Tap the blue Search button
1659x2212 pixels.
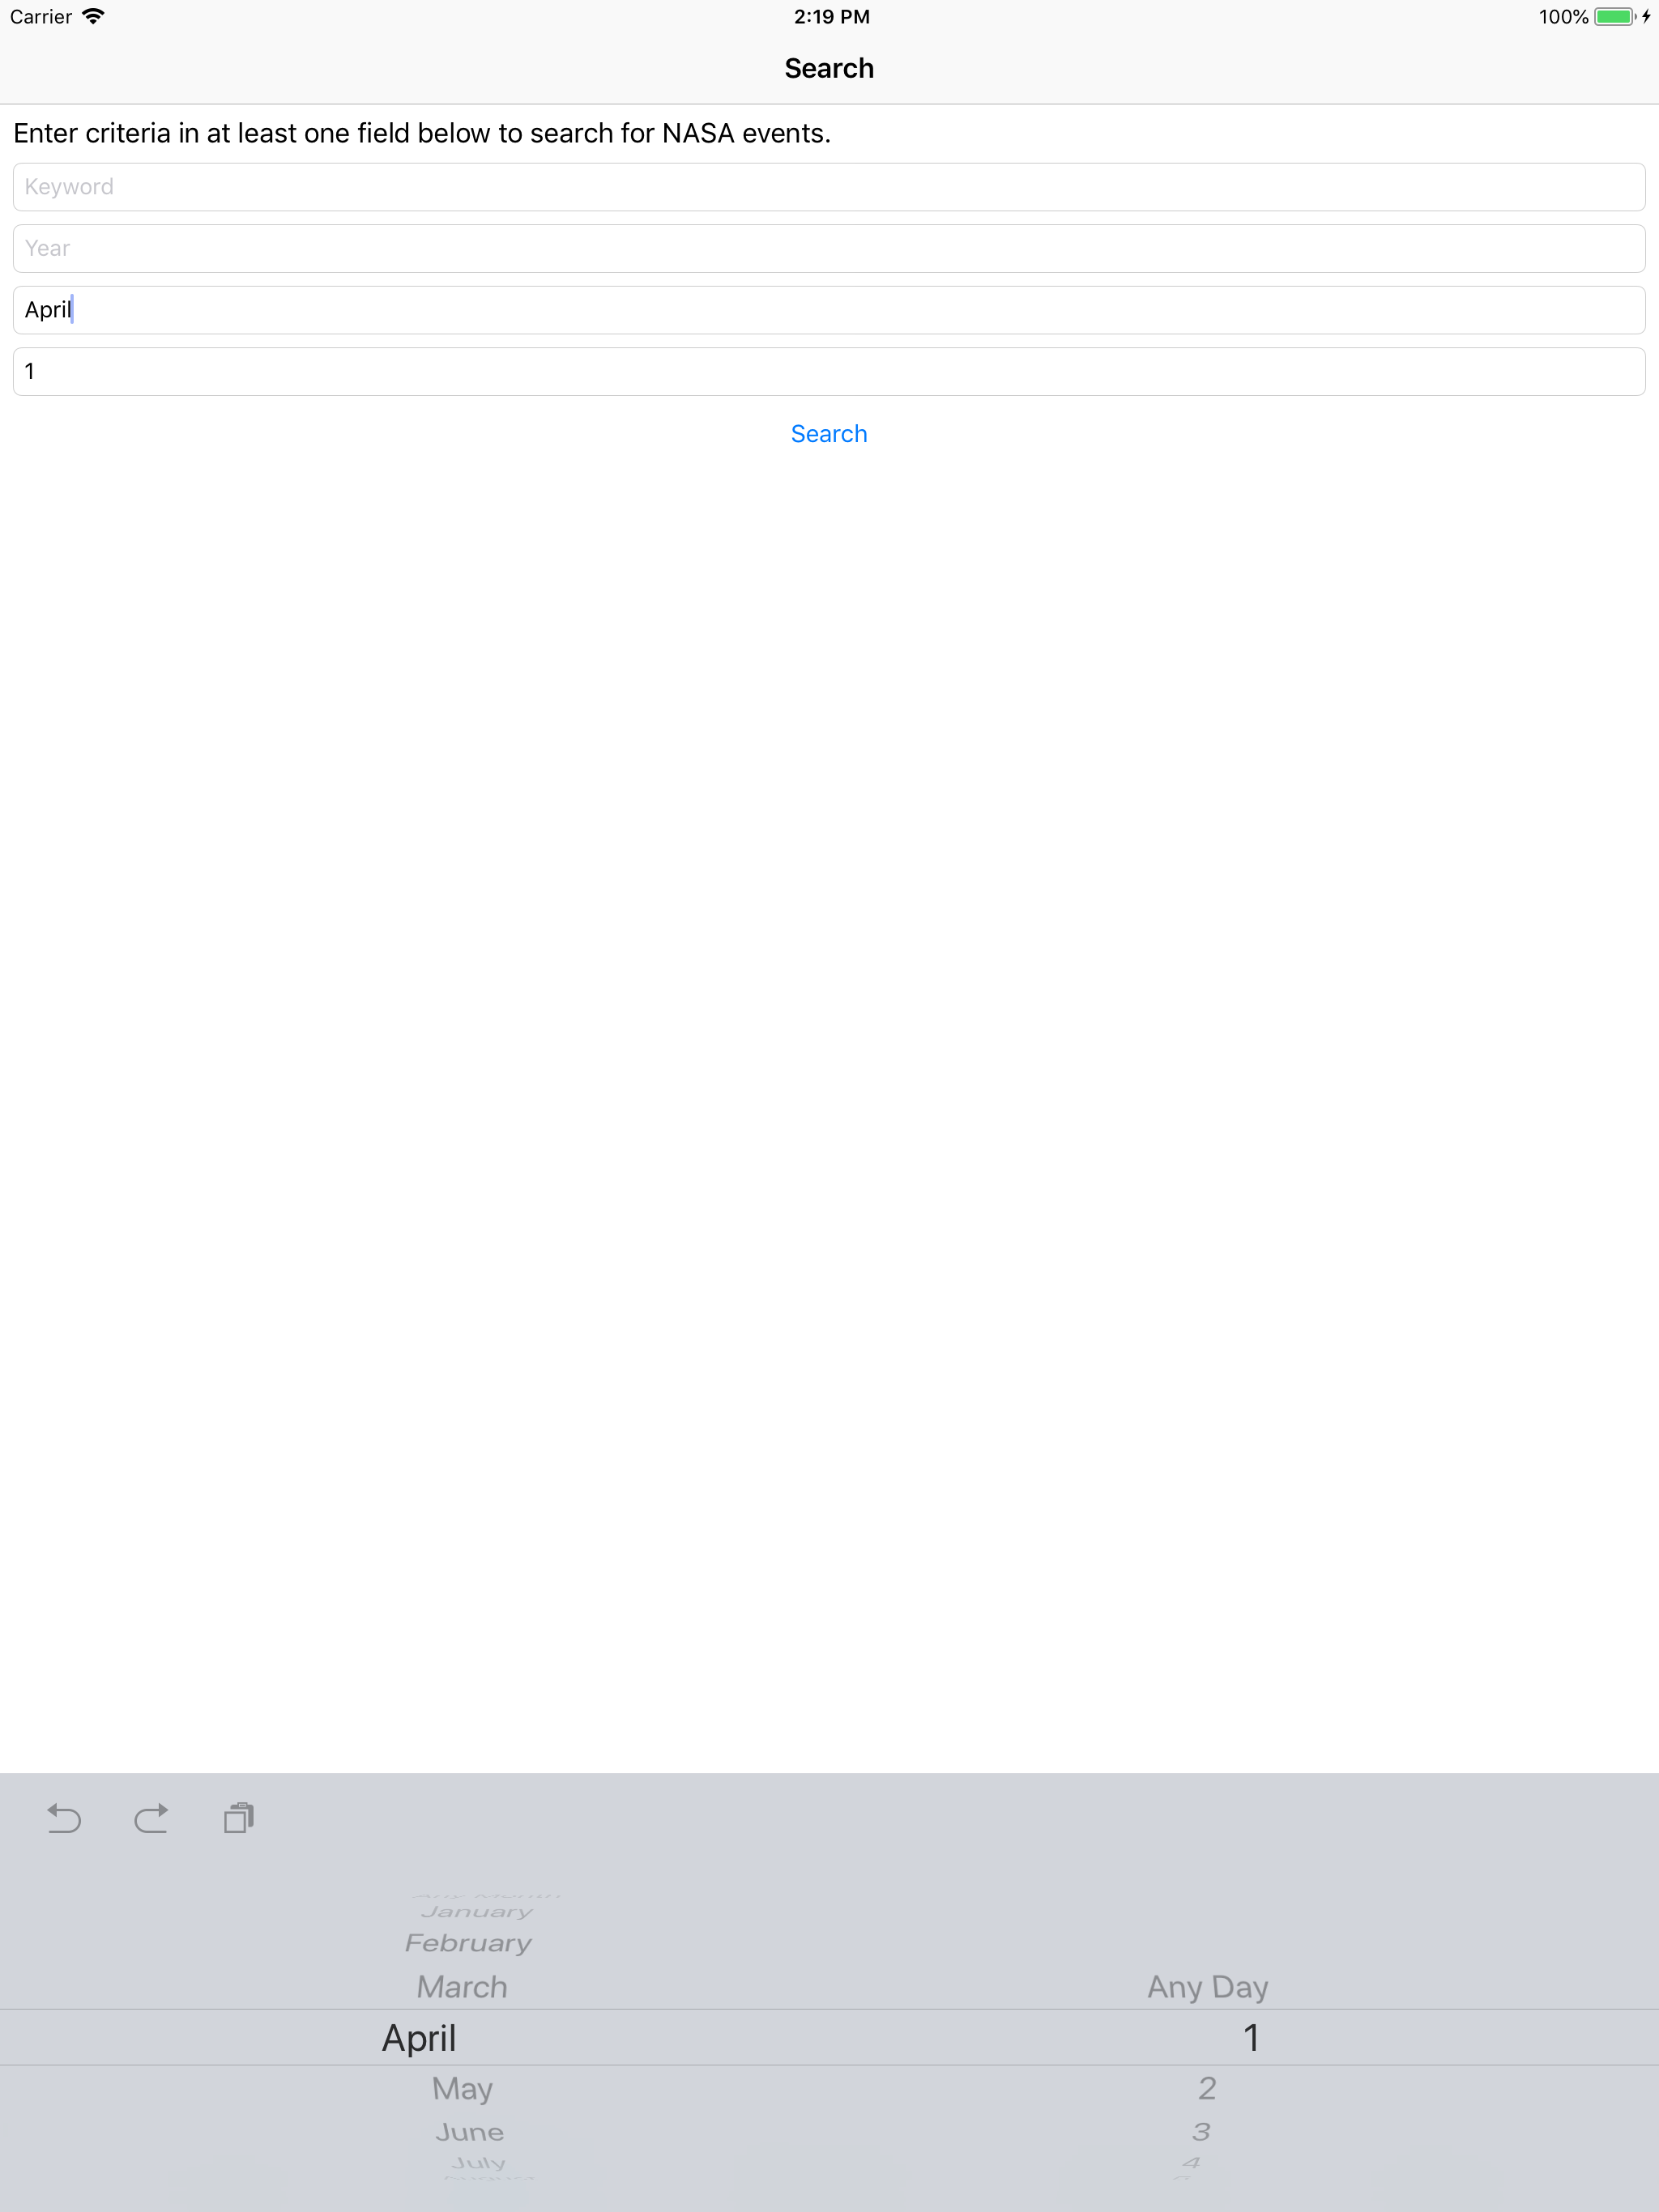click(829, 434)
